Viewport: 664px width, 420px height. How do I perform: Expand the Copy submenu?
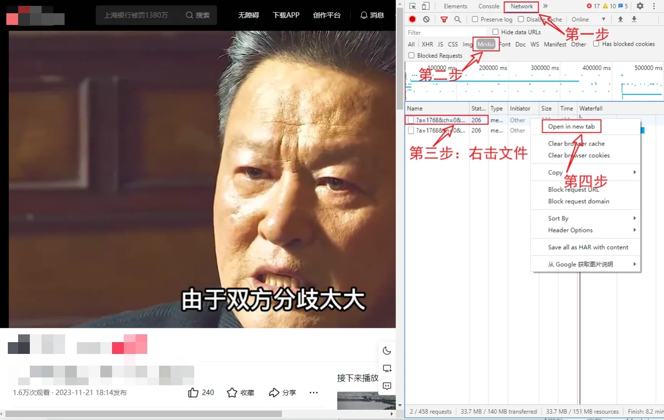pyautogui.click(x=555, y=172)
